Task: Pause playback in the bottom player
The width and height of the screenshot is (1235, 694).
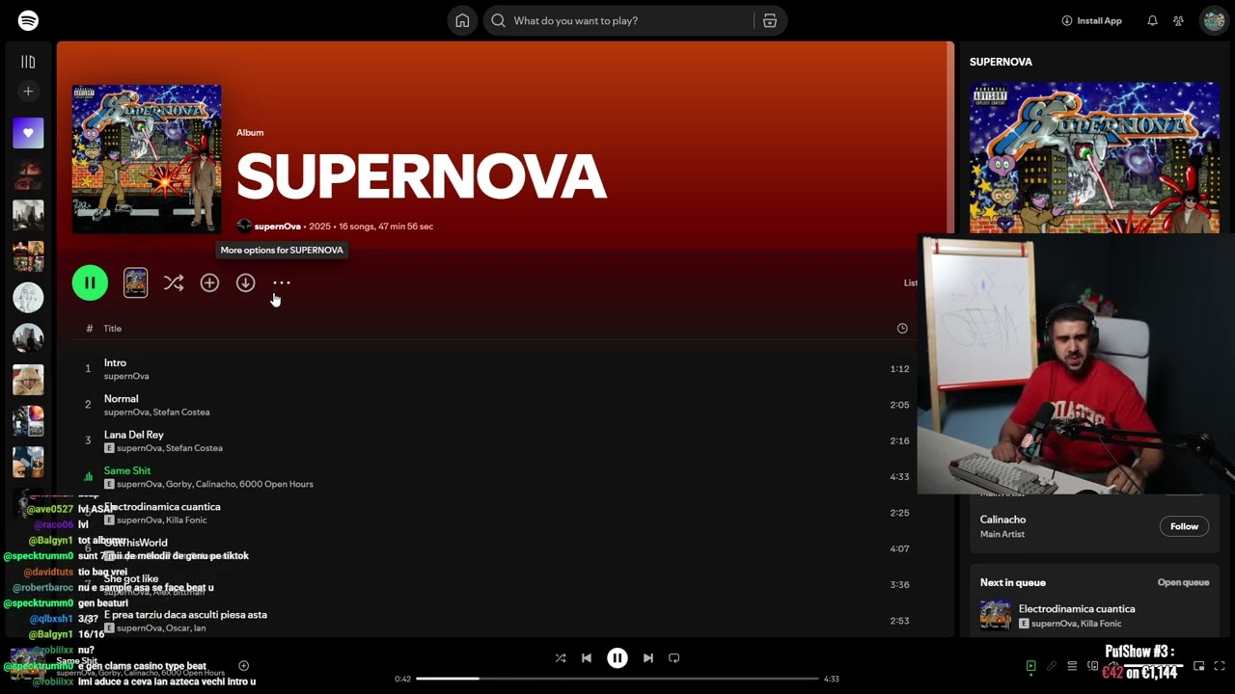Action: point(617,658)
